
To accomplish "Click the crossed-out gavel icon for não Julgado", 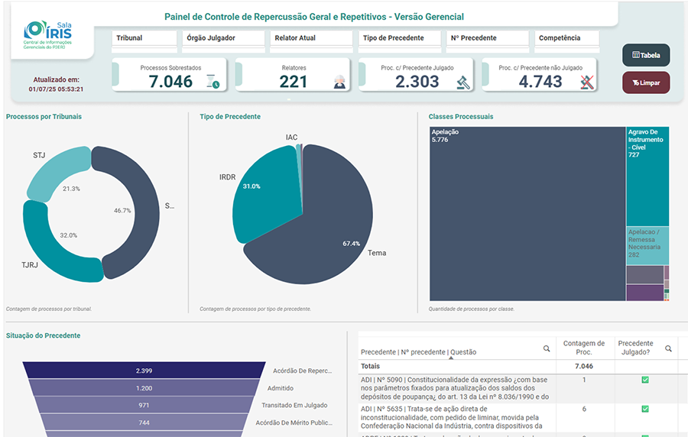I will (586, 83).
